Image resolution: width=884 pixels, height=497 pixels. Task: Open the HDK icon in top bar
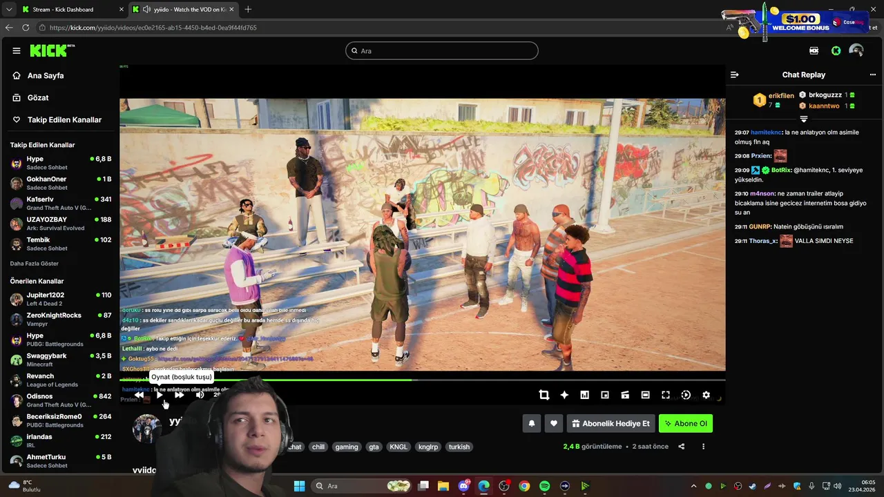tap(814, 50)
